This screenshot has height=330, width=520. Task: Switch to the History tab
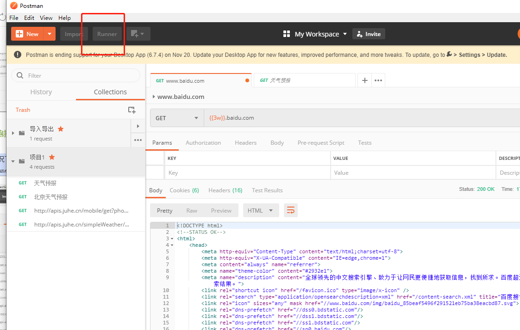coord(41,92)
